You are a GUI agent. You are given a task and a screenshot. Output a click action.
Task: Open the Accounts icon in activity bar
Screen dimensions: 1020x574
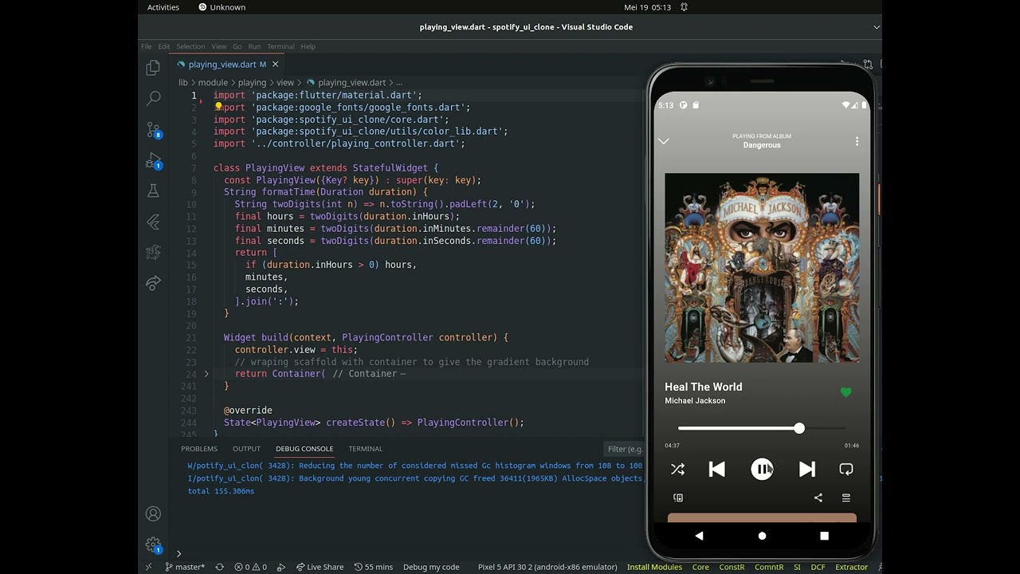click(153, 514)
